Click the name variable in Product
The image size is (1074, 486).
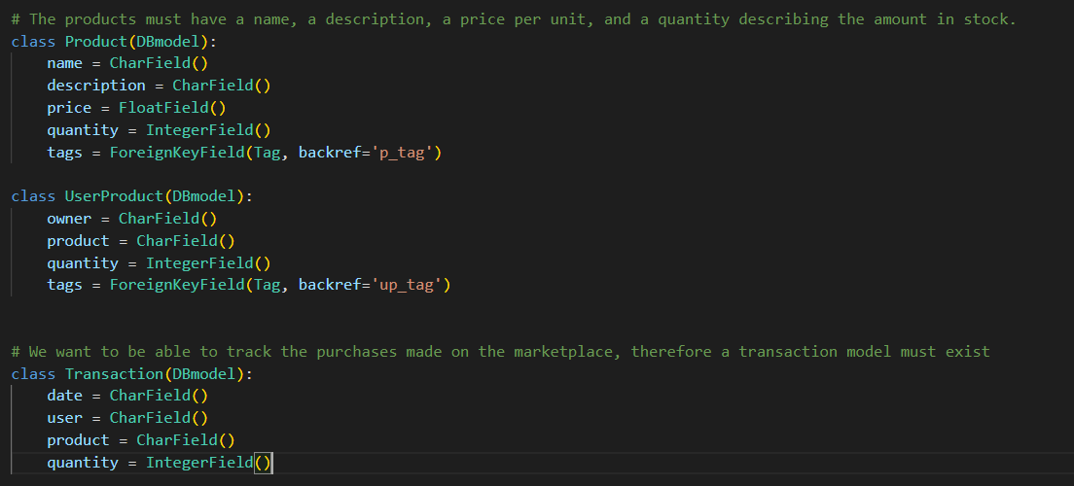[64, 63]
